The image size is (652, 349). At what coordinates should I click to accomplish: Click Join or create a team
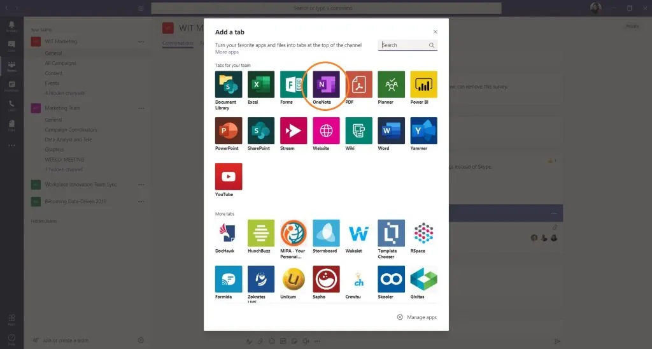66,340
